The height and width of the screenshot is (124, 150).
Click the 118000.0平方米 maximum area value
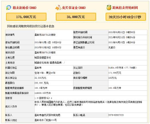(43, 93)
